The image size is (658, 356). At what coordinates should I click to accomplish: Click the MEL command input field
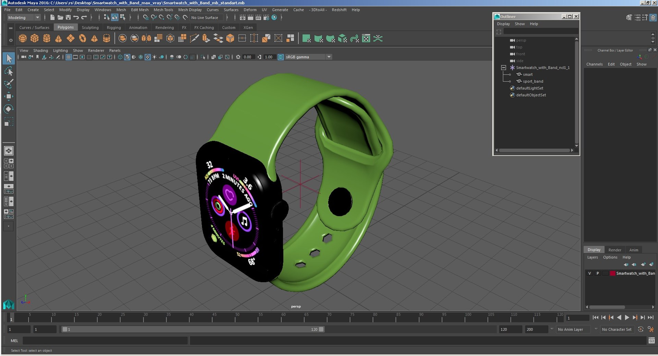(x=105, y=341)
